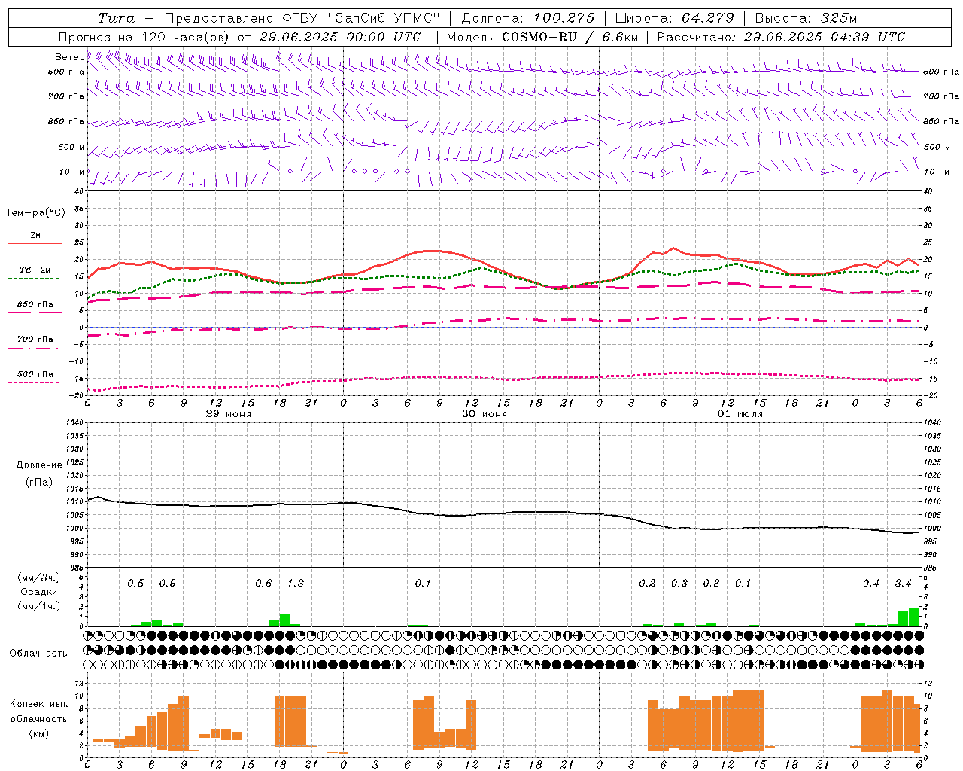Click the "Ветер" wind panel label
Screen dimensions: 963x771
pos(70,57)
